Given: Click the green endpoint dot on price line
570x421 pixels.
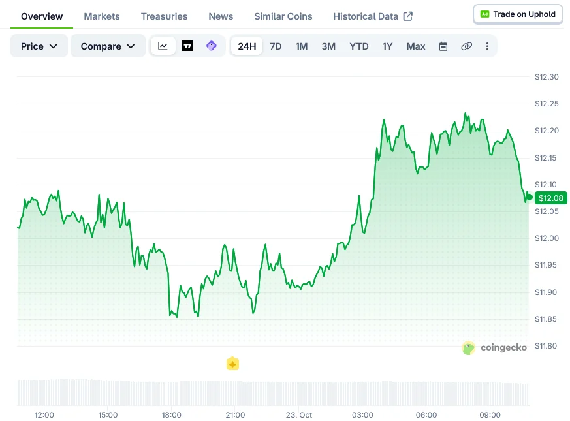Looking at the screenshot, I should click(530, 197).
